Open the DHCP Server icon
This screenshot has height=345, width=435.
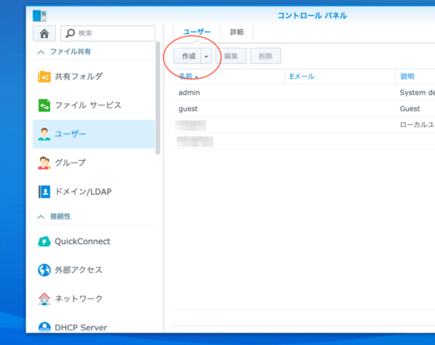click(x=44, y=328)
